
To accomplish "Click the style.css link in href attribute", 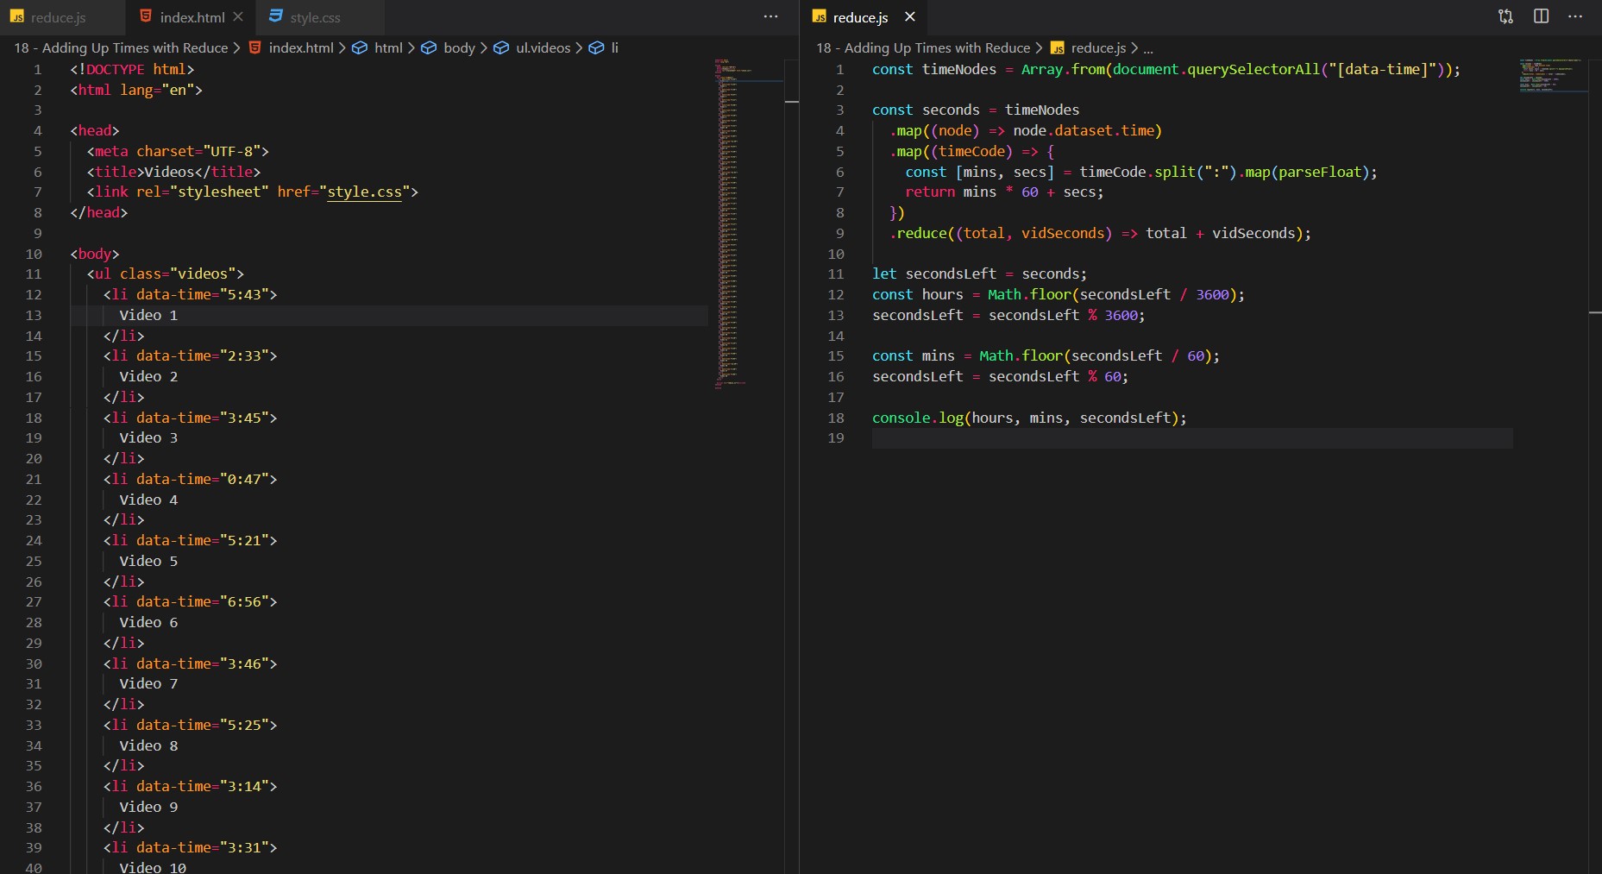I will click(x=364, y=192).
